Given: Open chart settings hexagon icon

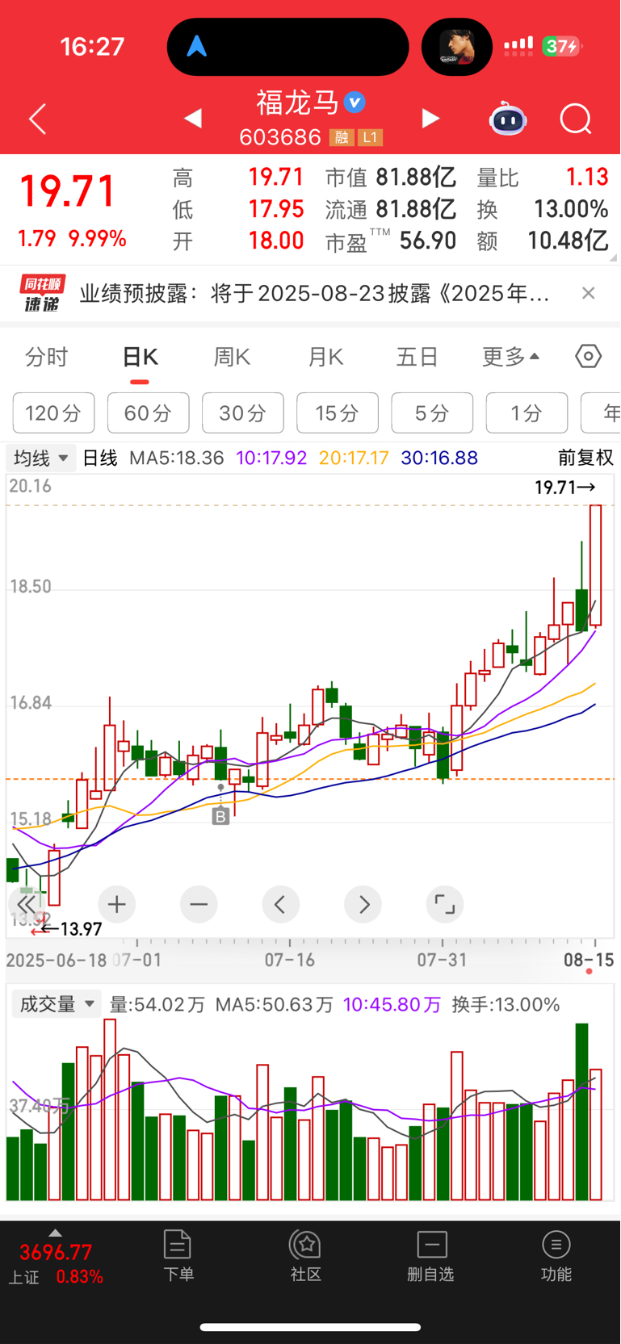Looking at the screenshot, I should (588, 356).
